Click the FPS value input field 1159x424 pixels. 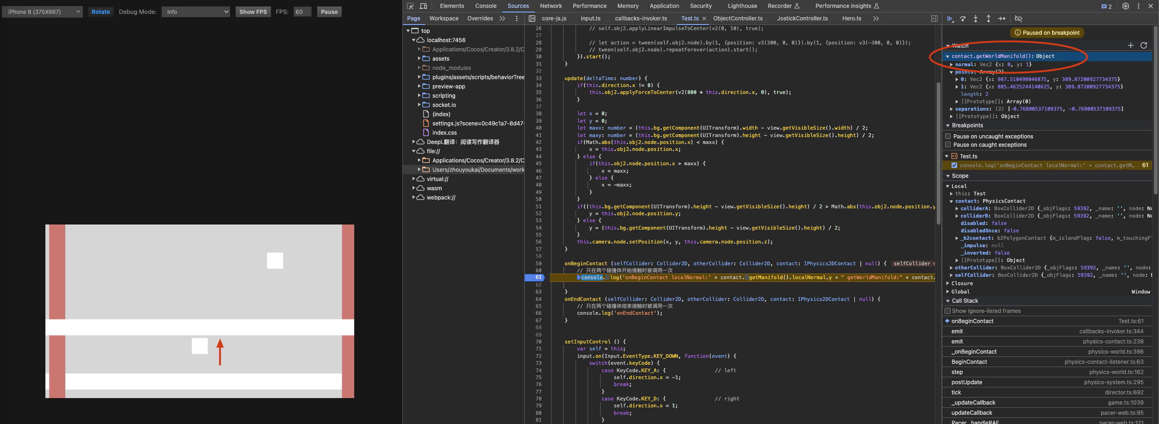pos(302,12)
